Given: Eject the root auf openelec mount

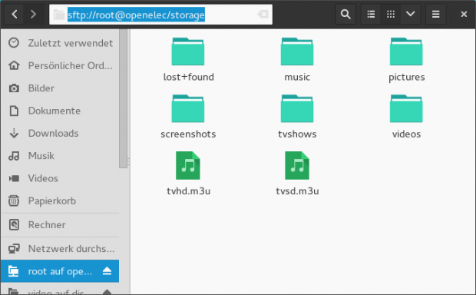Looking at the screenshot, I should (107, 270).
